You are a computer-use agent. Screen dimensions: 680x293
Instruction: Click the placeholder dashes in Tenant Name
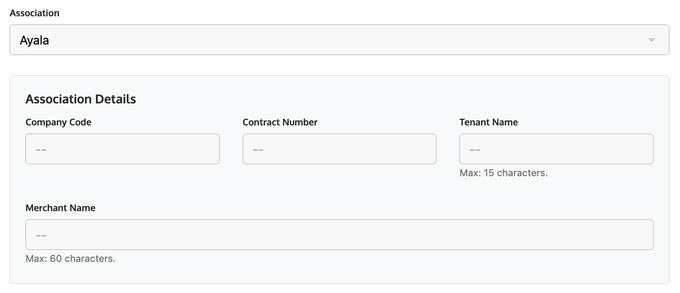pyautogui.click(x=475, y=150)
